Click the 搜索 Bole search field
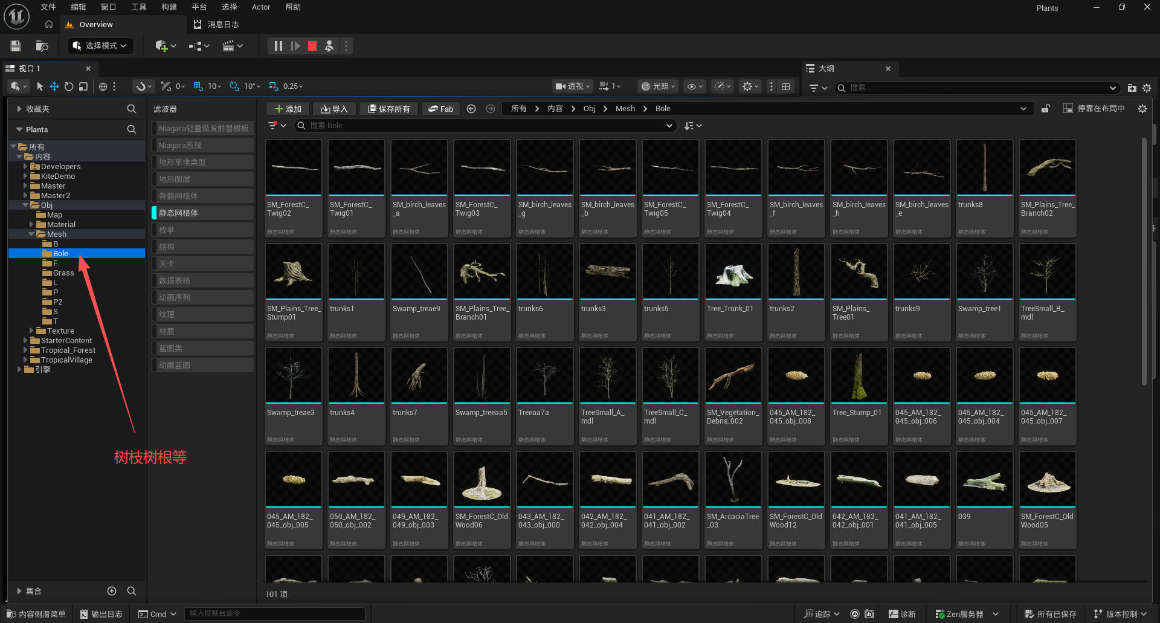Screen dimensions: 1160x623 (484, 126)
